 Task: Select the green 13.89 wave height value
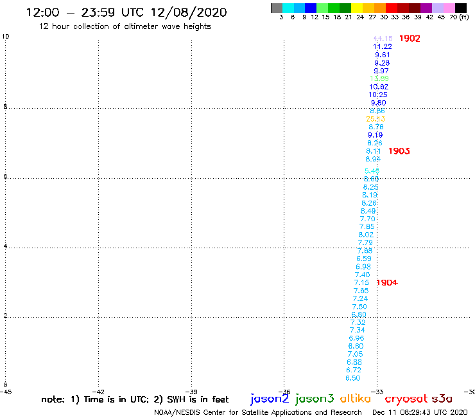379,78
